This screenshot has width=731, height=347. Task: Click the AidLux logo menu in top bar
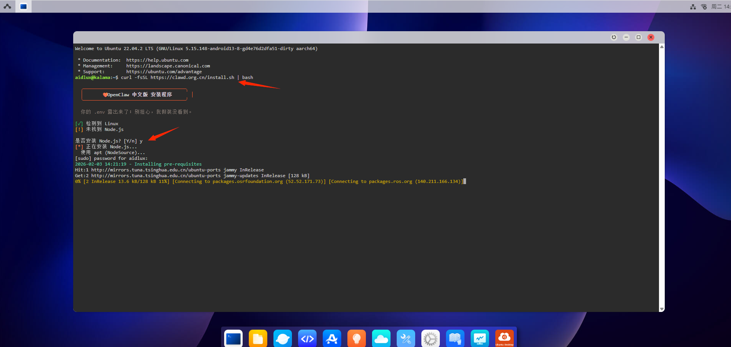[x=7, y=6]
